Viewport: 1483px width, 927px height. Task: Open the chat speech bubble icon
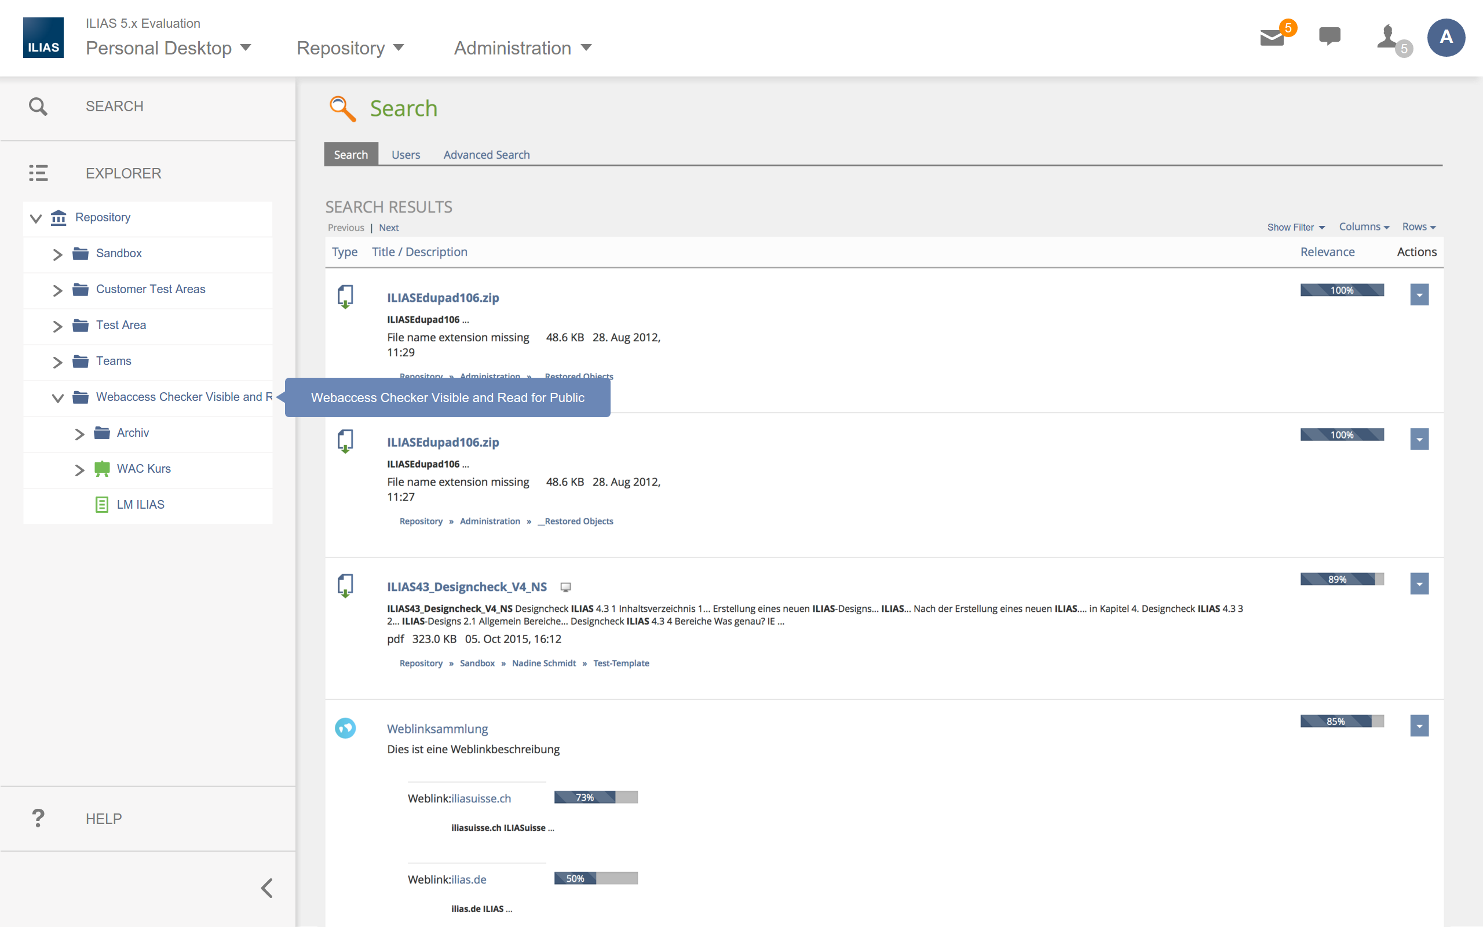click(x=1329, y=37)
